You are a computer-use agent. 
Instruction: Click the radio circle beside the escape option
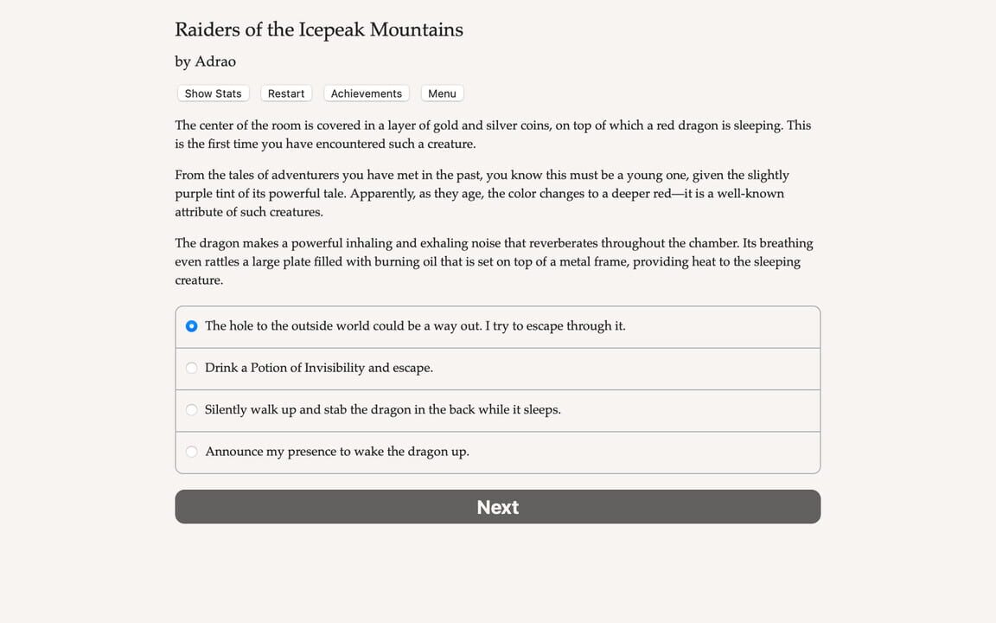pos(191,326)
